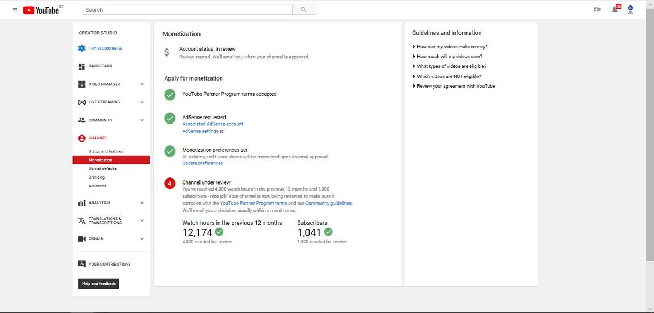This screenshot has height=313, width=654.
Task: Click the Your Contributions label
Action: [x=110, y=265]
